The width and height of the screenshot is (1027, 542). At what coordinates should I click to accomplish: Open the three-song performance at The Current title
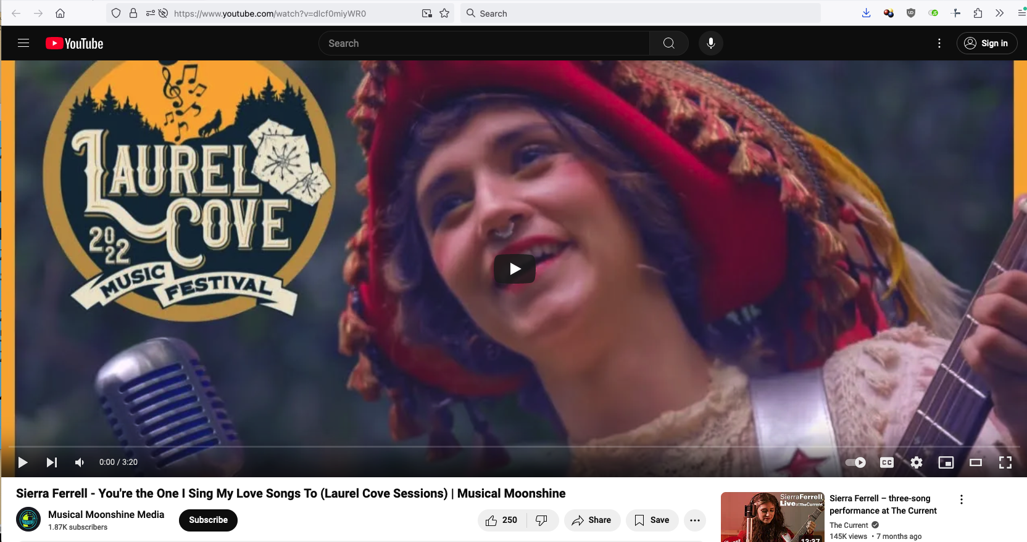point(883,504)
